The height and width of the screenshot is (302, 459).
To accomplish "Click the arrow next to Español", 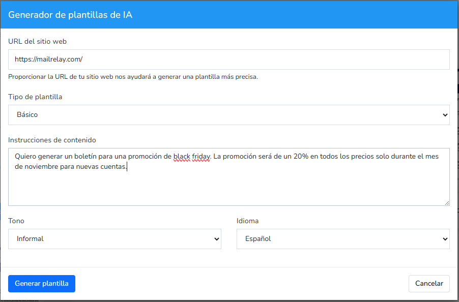I will 444,239.
